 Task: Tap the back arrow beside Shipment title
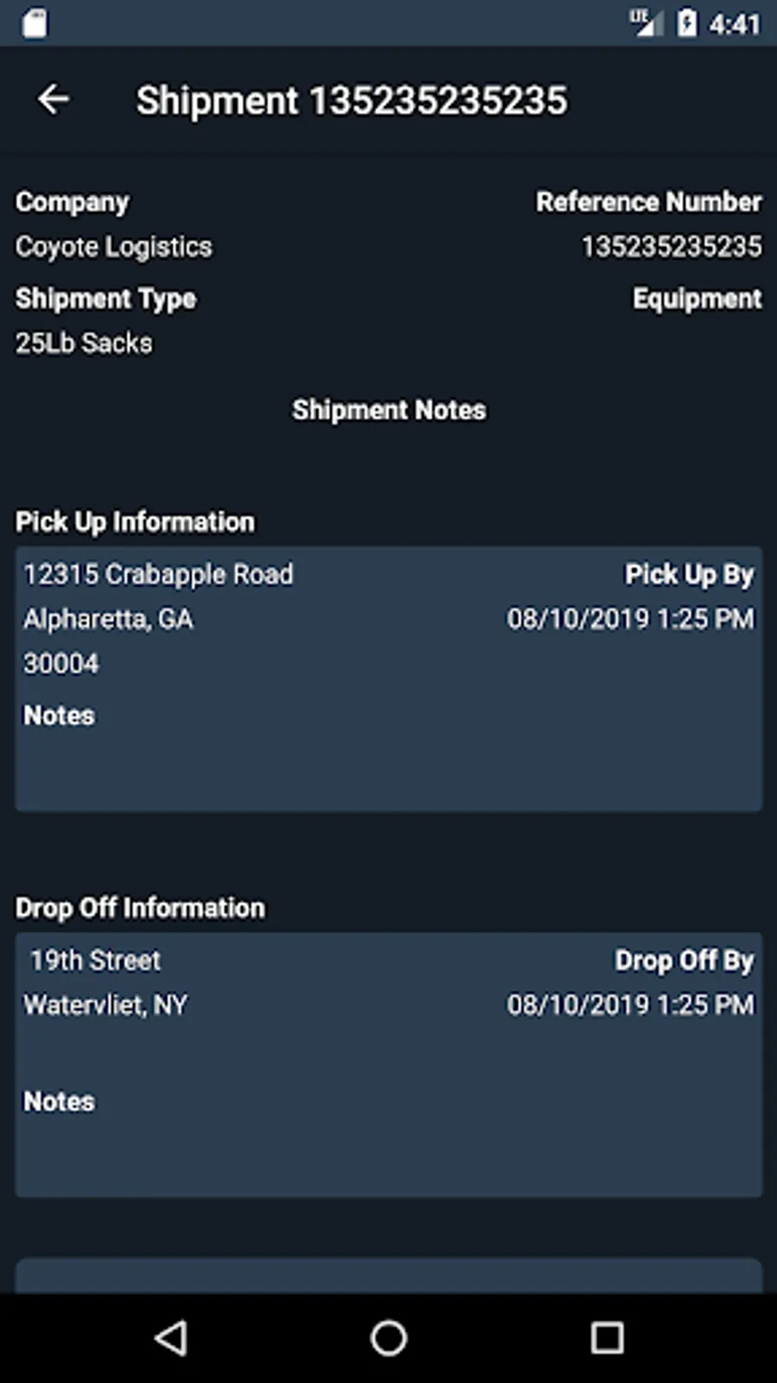point(54,99)
